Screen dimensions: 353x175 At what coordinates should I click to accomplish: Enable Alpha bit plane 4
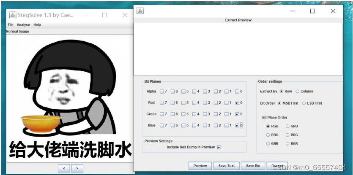194,92
